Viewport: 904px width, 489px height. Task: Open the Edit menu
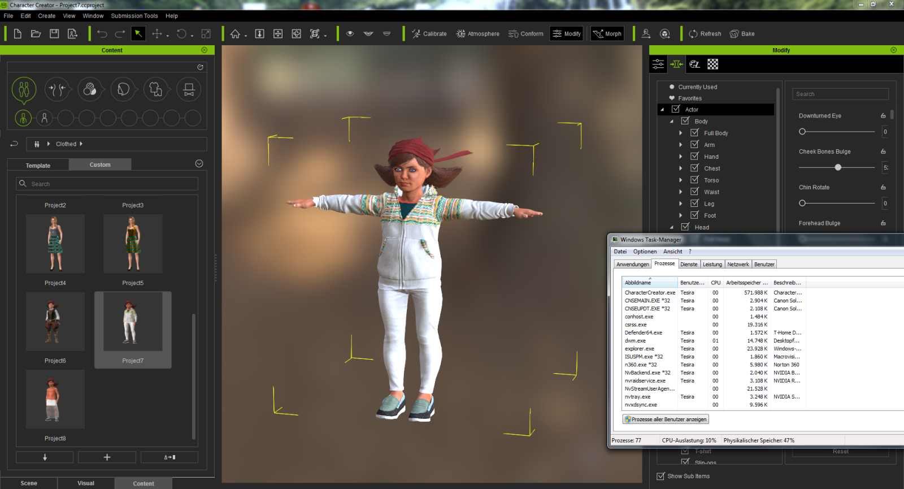point(25,16)
